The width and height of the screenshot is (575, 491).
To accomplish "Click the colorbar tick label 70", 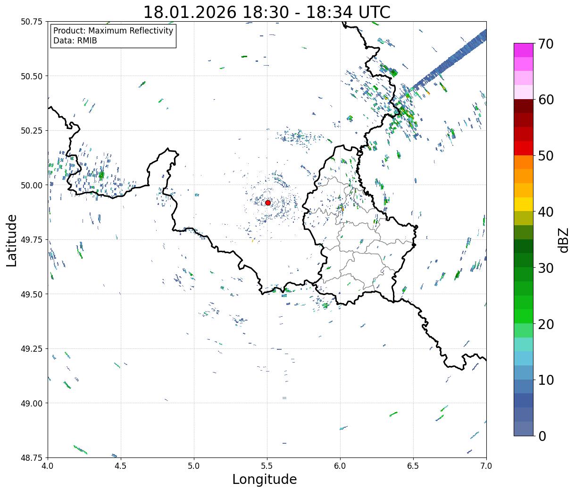I will tap(546, 44).
